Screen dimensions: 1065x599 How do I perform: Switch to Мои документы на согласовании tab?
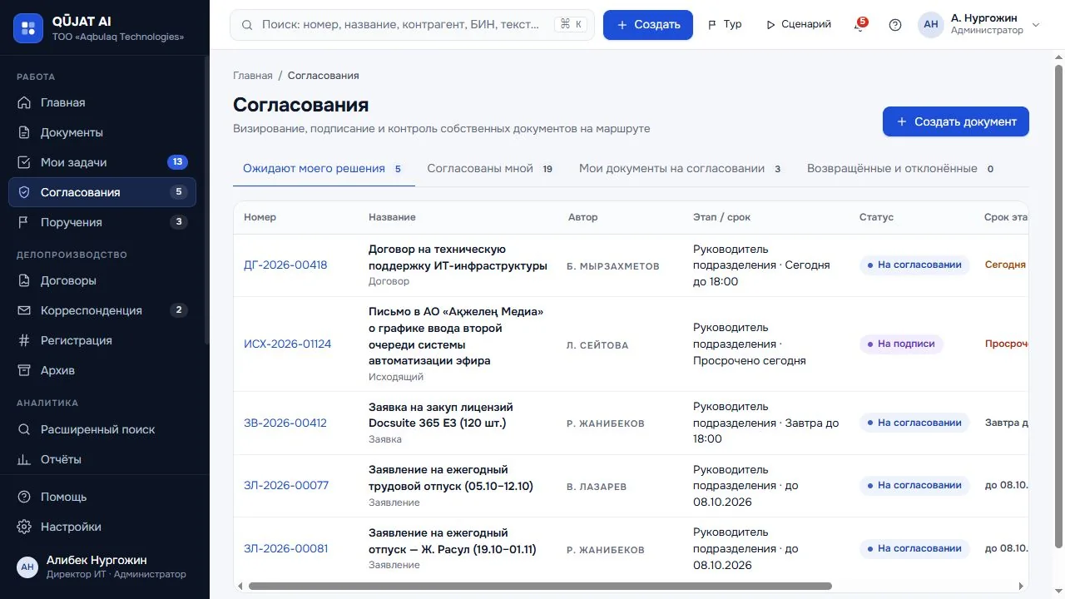coord(681,169)
